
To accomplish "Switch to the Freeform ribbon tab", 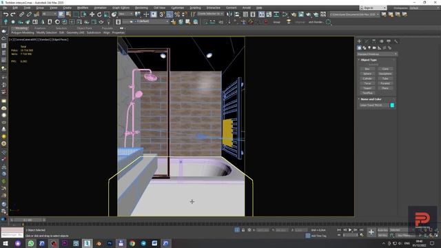I will [40, 28].
